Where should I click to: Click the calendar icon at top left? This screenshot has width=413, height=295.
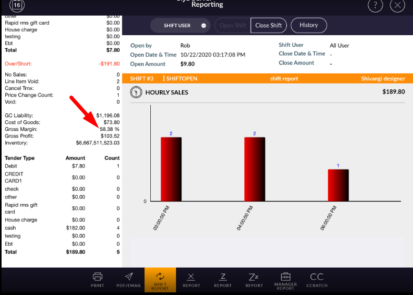17,6
